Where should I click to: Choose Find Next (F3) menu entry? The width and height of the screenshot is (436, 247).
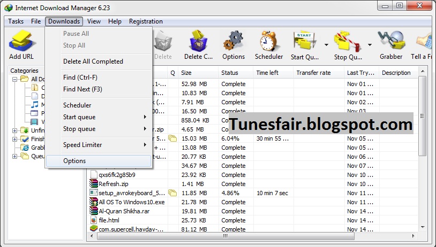click(82, 89)
